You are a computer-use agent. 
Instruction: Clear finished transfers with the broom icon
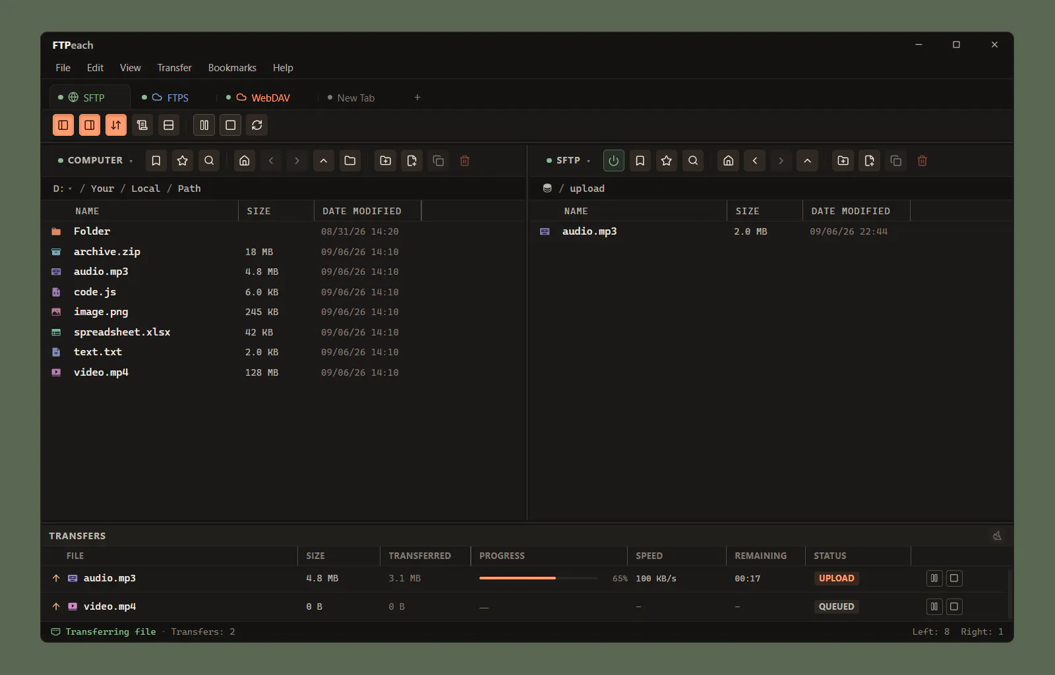tap(997, 536)
